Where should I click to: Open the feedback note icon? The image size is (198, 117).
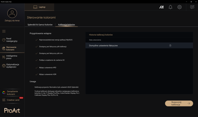tap(192, 7)
